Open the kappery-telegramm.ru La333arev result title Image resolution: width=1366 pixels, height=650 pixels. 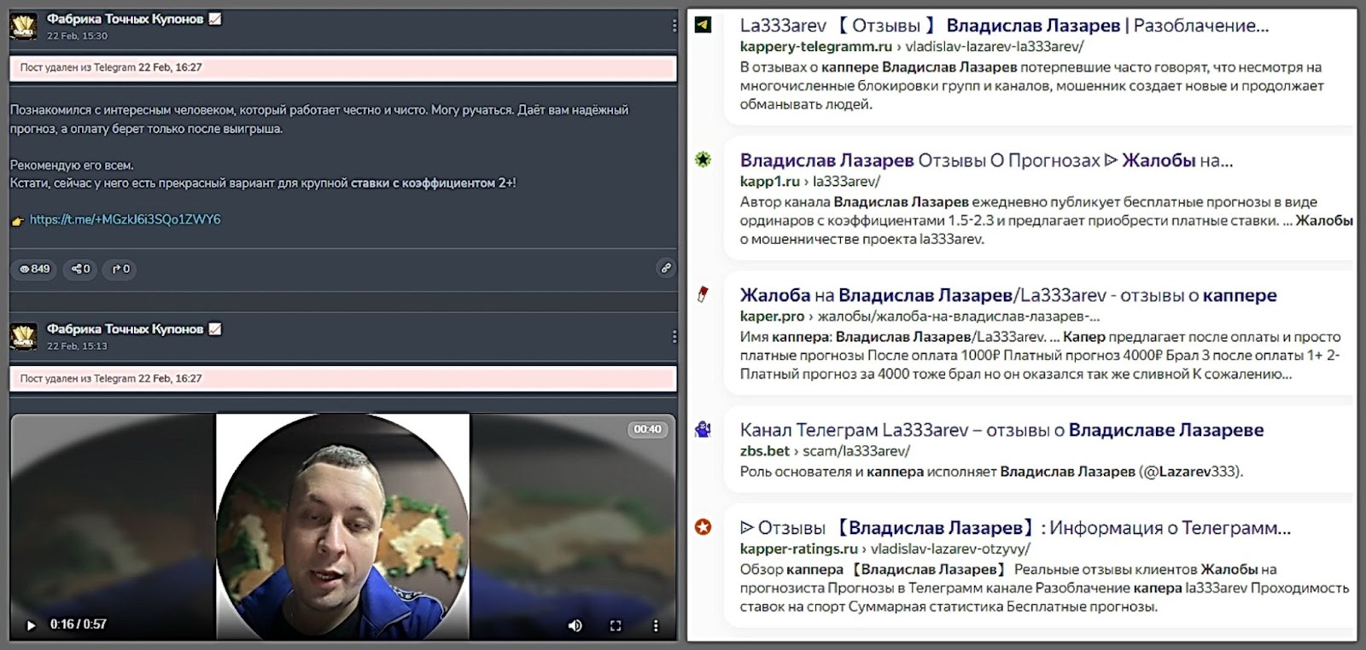click(1004, 26)
